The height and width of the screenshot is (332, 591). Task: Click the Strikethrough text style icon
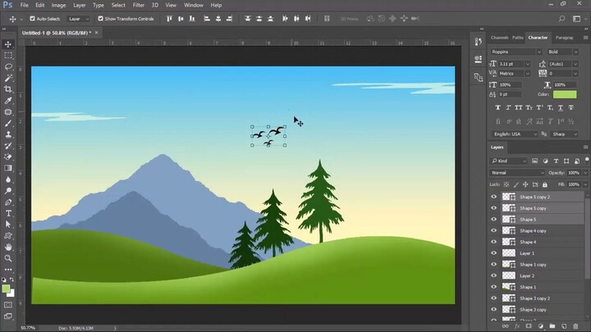(571, 107)
